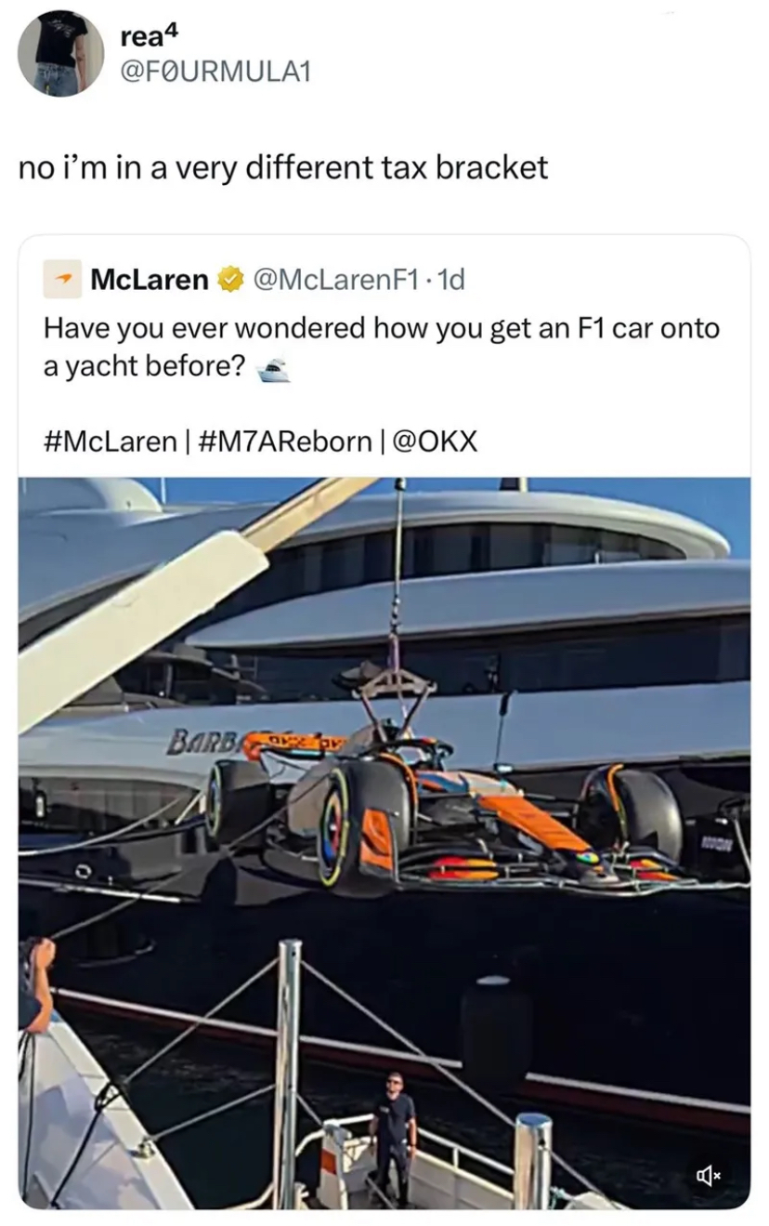Open the #M7AReborn hashtag
This screenshot has height=1226, width=769.
285,440
